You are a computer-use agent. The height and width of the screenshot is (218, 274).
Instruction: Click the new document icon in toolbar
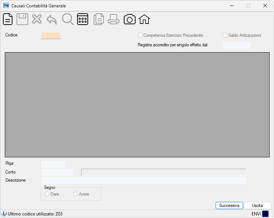[8, 19]
